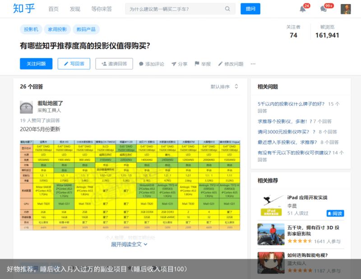Open related question 请问3000元投影仪咋买
Screen dimensions: 361x279
click(x=287, y=132)
